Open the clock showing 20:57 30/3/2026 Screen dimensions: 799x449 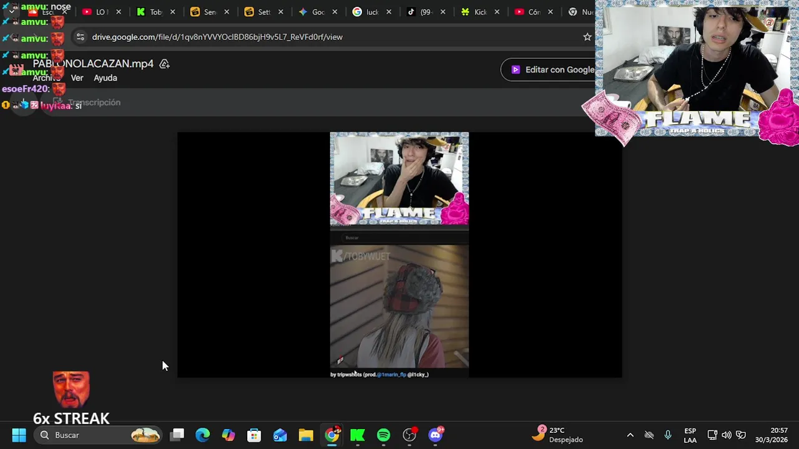[x=772, y=435]
